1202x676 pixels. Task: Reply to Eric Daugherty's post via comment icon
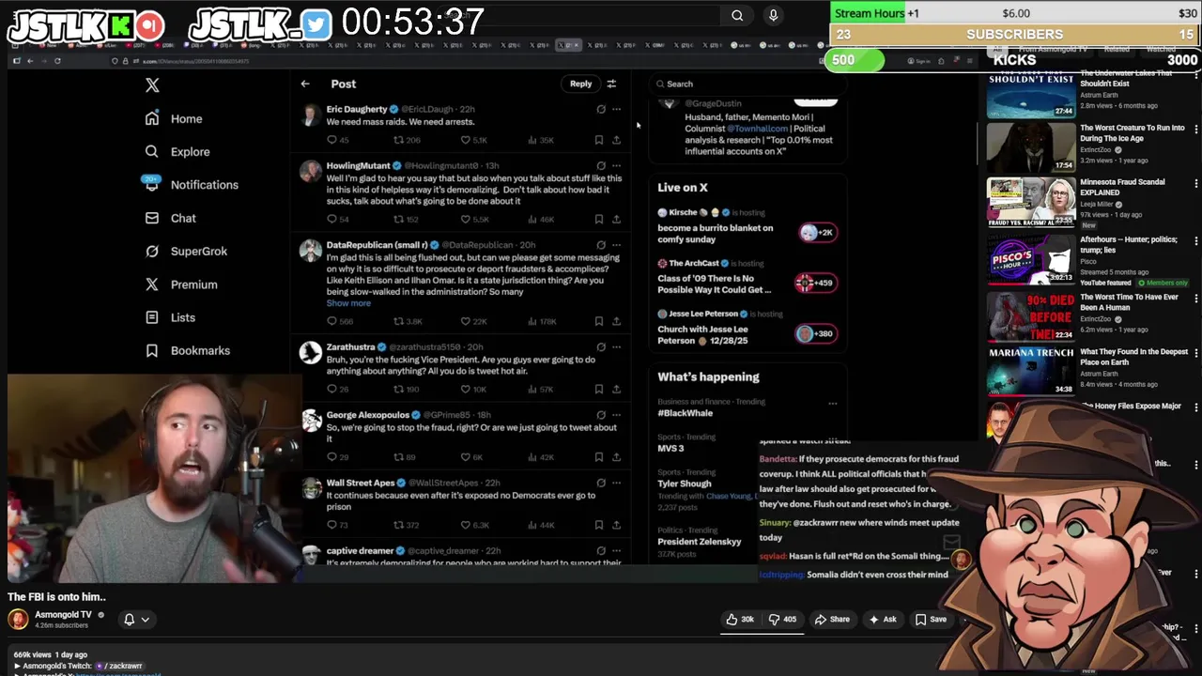(x=331, y=140)
